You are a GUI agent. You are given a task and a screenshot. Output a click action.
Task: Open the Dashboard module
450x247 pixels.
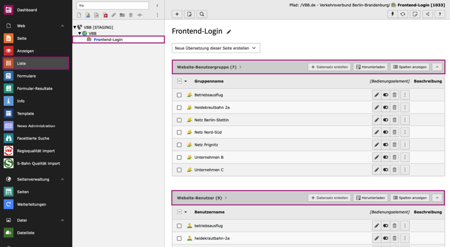(x=36, y=10)
